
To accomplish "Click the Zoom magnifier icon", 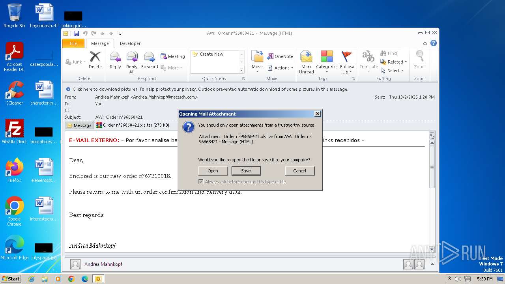I will tap(420, 60).
